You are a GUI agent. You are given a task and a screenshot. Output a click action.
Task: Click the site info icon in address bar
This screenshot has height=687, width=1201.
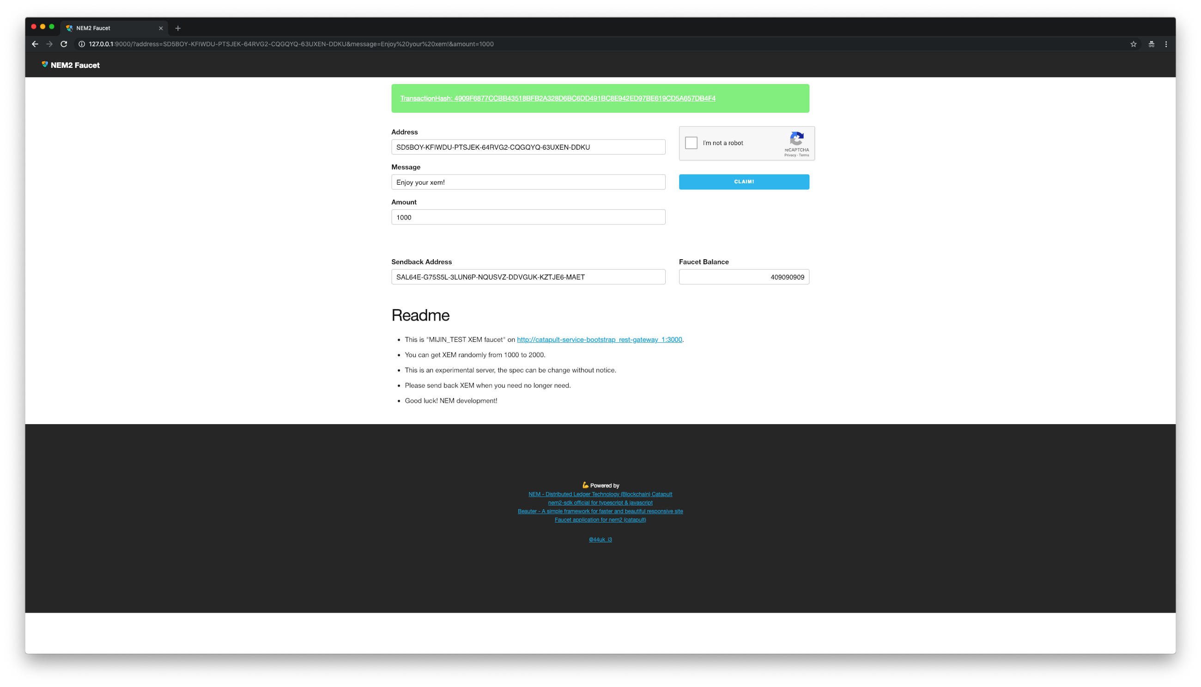pos(82,44)
